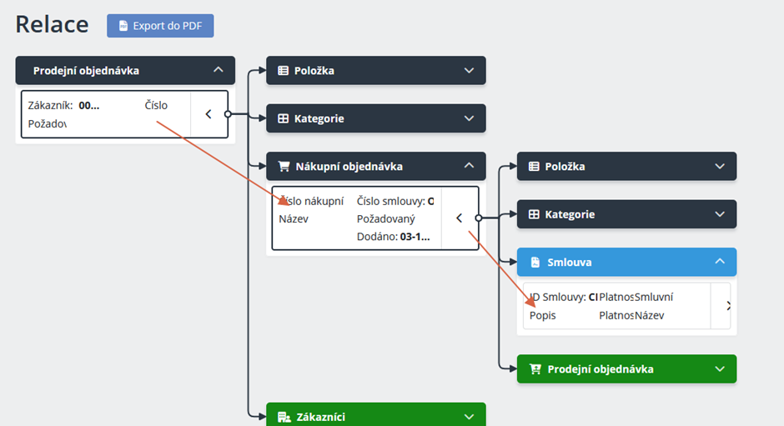Click the document icon on Smlouva header

tap(534, 262)
